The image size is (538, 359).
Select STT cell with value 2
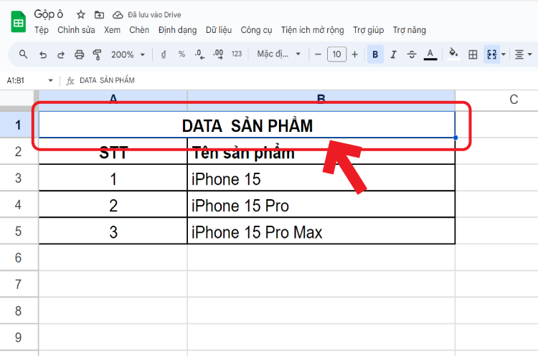[113, 204]
